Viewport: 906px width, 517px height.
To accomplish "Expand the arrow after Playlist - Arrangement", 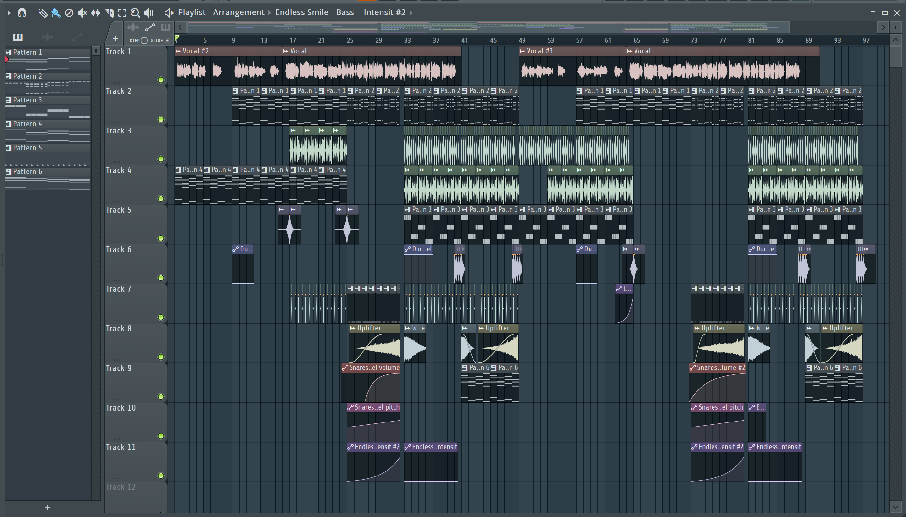I will tap(270, 13).
